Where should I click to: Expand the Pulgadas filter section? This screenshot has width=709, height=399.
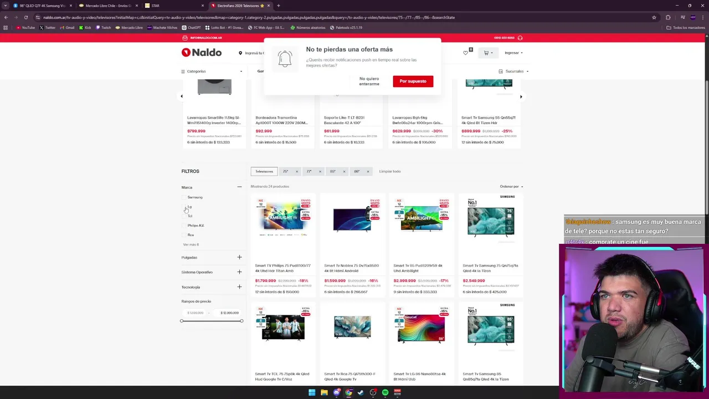pos(239,257)
